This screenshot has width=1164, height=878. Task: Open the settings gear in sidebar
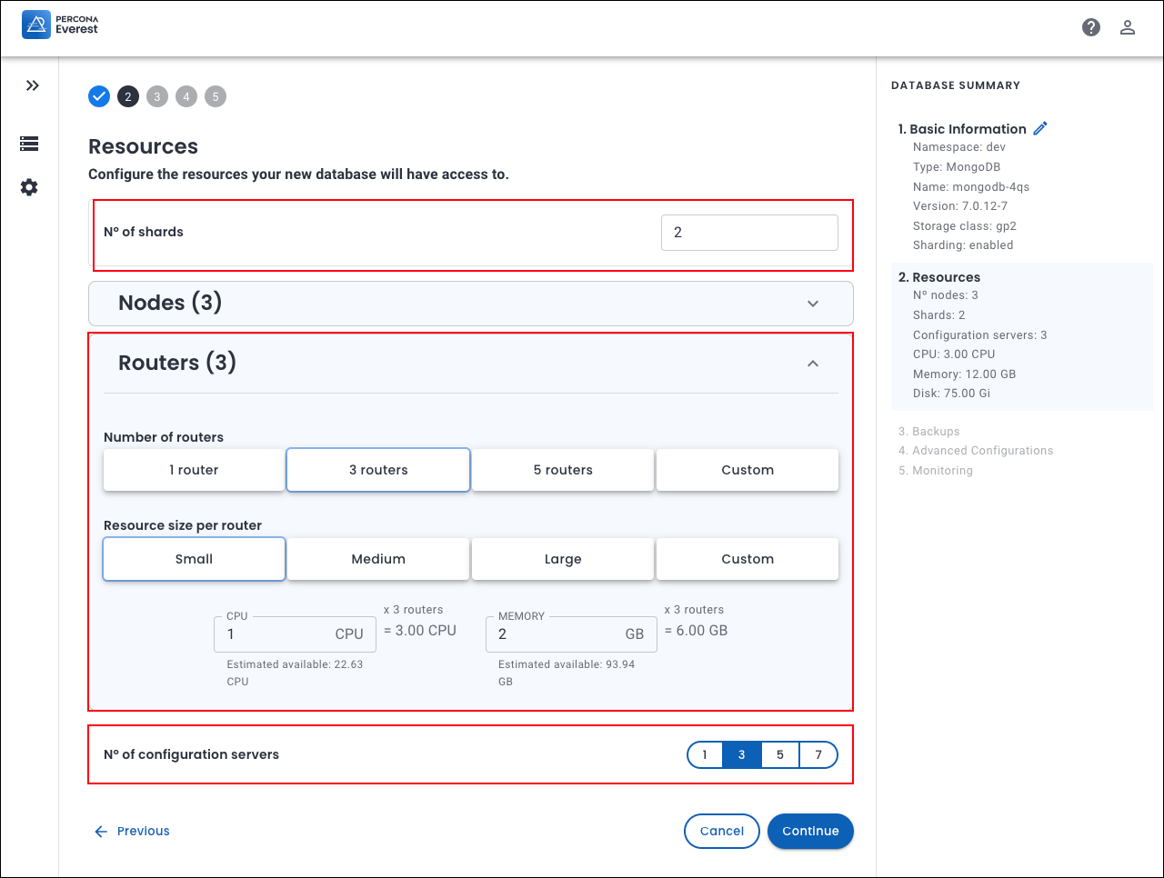[x=29, y=187]
